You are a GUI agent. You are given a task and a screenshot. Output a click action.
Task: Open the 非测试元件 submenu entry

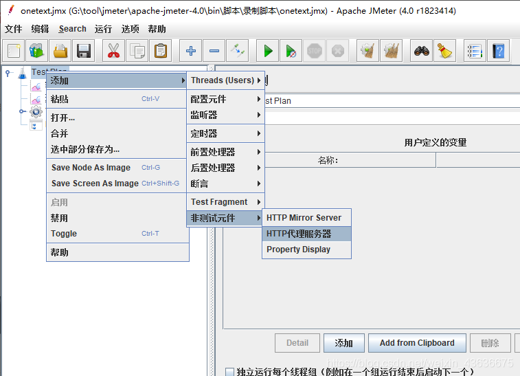pyautogui.click(x=225, y=218)
